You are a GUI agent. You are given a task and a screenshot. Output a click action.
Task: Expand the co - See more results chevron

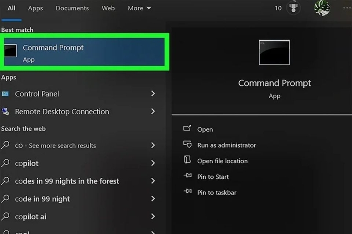[x=153, y=145]
